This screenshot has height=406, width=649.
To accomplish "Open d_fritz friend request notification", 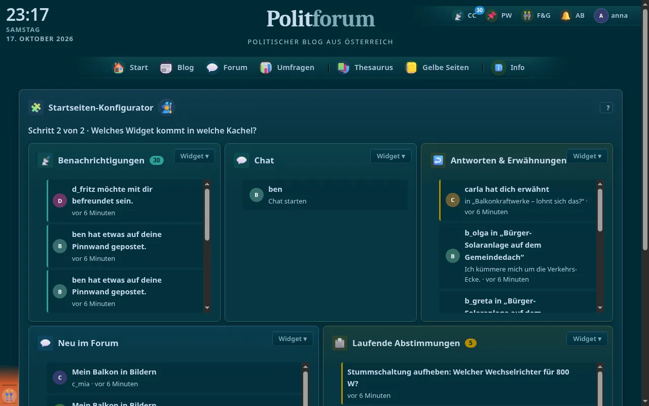I will (x=125, y=201).
